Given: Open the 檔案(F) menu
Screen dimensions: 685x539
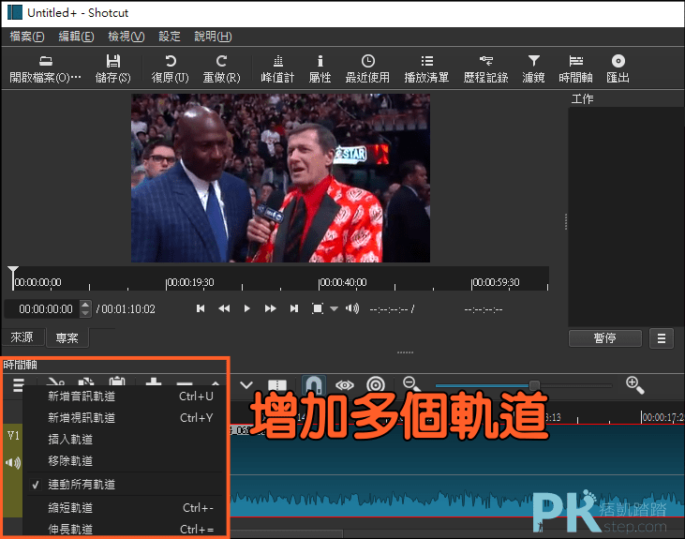Looking at the screenshot, I should point(27,37).
